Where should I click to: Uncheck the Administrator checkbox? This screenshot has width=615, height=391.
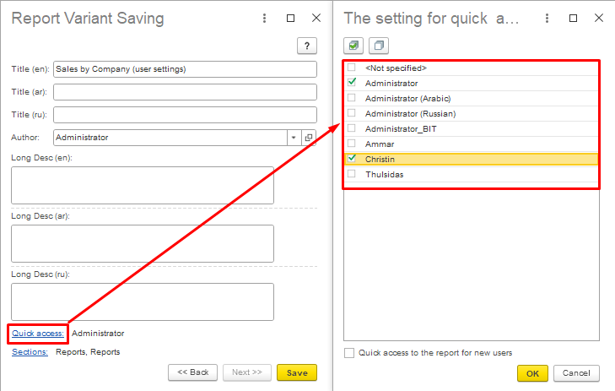[352, 83]
